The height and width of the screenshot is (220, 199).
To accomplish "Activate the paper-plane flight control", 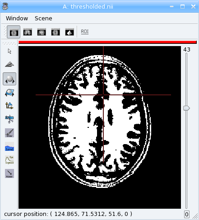I will coord(9,65).
